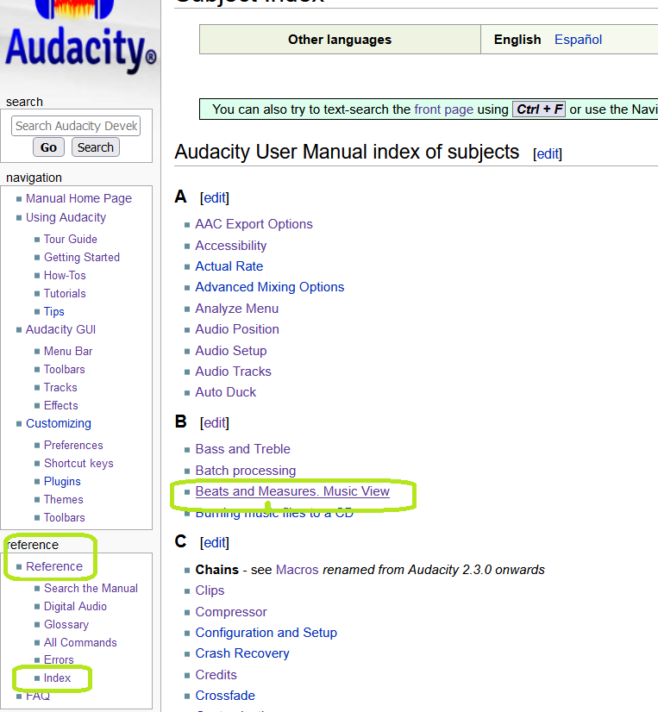Click the Search Audacity input field
Viewport: 658px width, 712px height.
click(77, 126)
